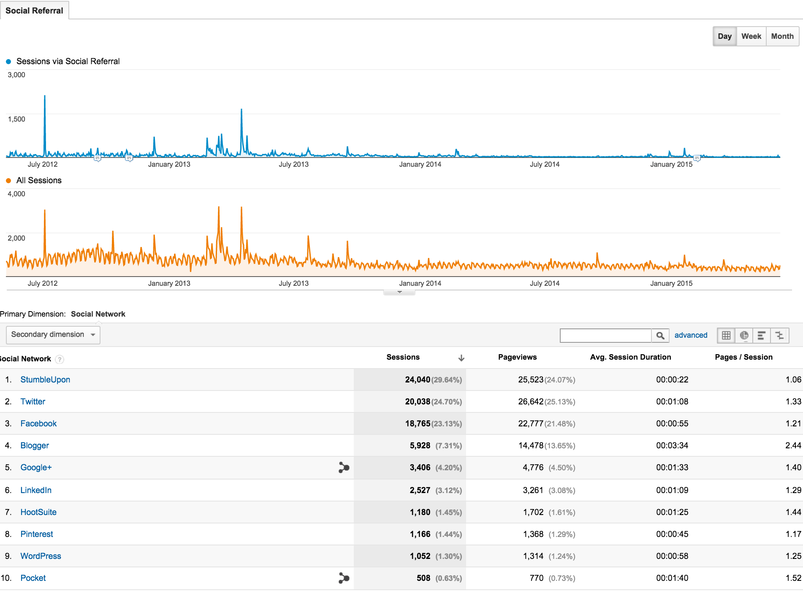
Task: Sort the table by Pageviews column header
Action: [x=517, y=357]
